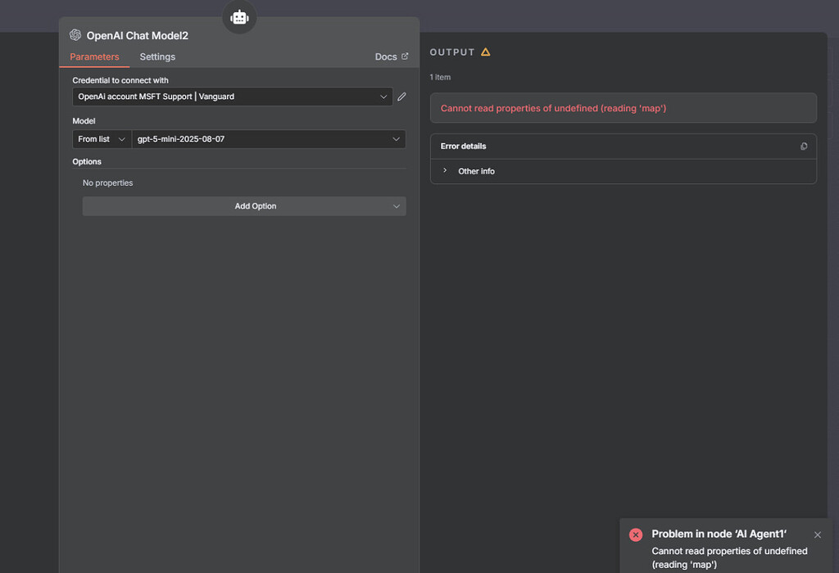
Task: Open the Docs link
Action: [384, 56]
